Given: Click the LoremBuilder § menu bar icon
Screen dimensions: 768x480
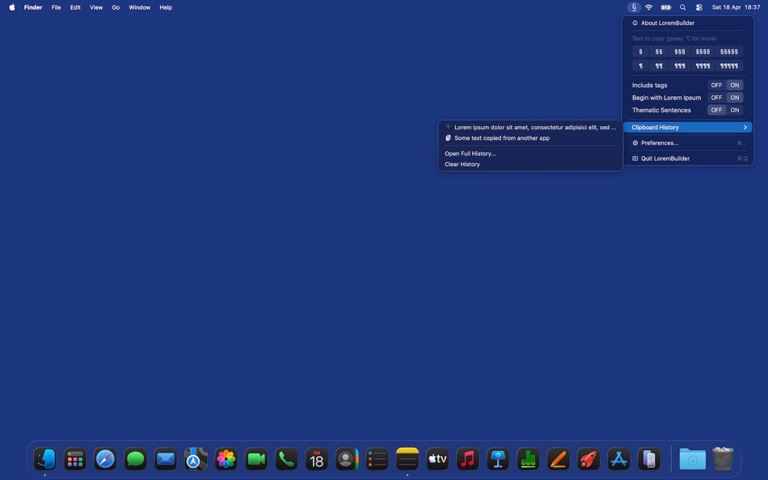Looking at the screenshot, I should click(634, 7).
